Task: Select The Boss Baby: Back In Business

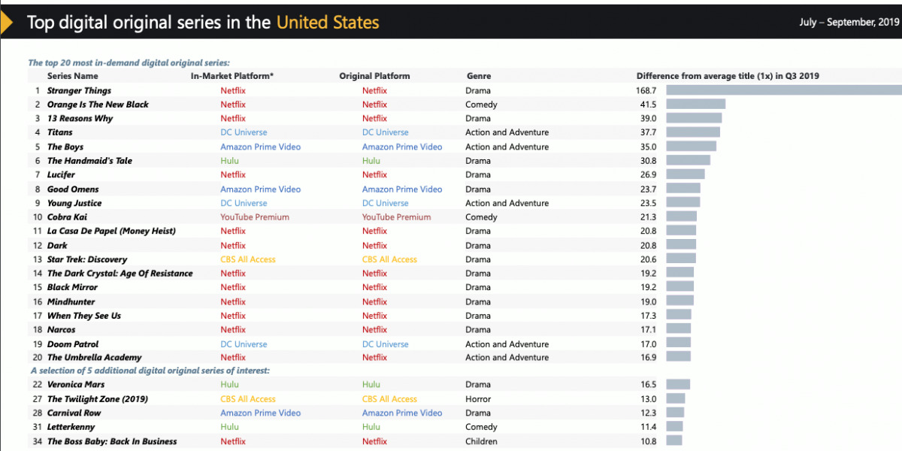Action: (112, 441)
